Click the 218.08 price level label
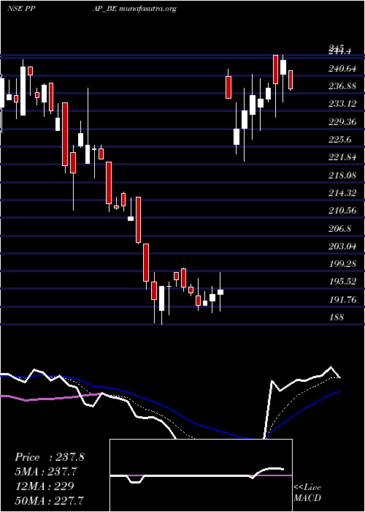The width and height of the screenshot is (365, 512). click(342, 176)
